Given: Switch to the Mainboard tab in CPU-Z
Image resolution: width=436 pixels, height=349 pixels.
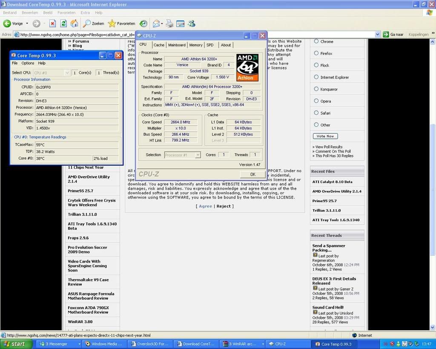Looking at the screenshot, I should 177,45.
